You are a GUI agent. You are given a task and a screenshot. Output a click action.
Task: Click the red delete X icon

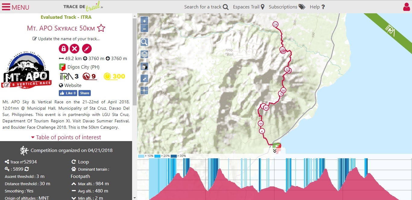[x=74, y=49]
